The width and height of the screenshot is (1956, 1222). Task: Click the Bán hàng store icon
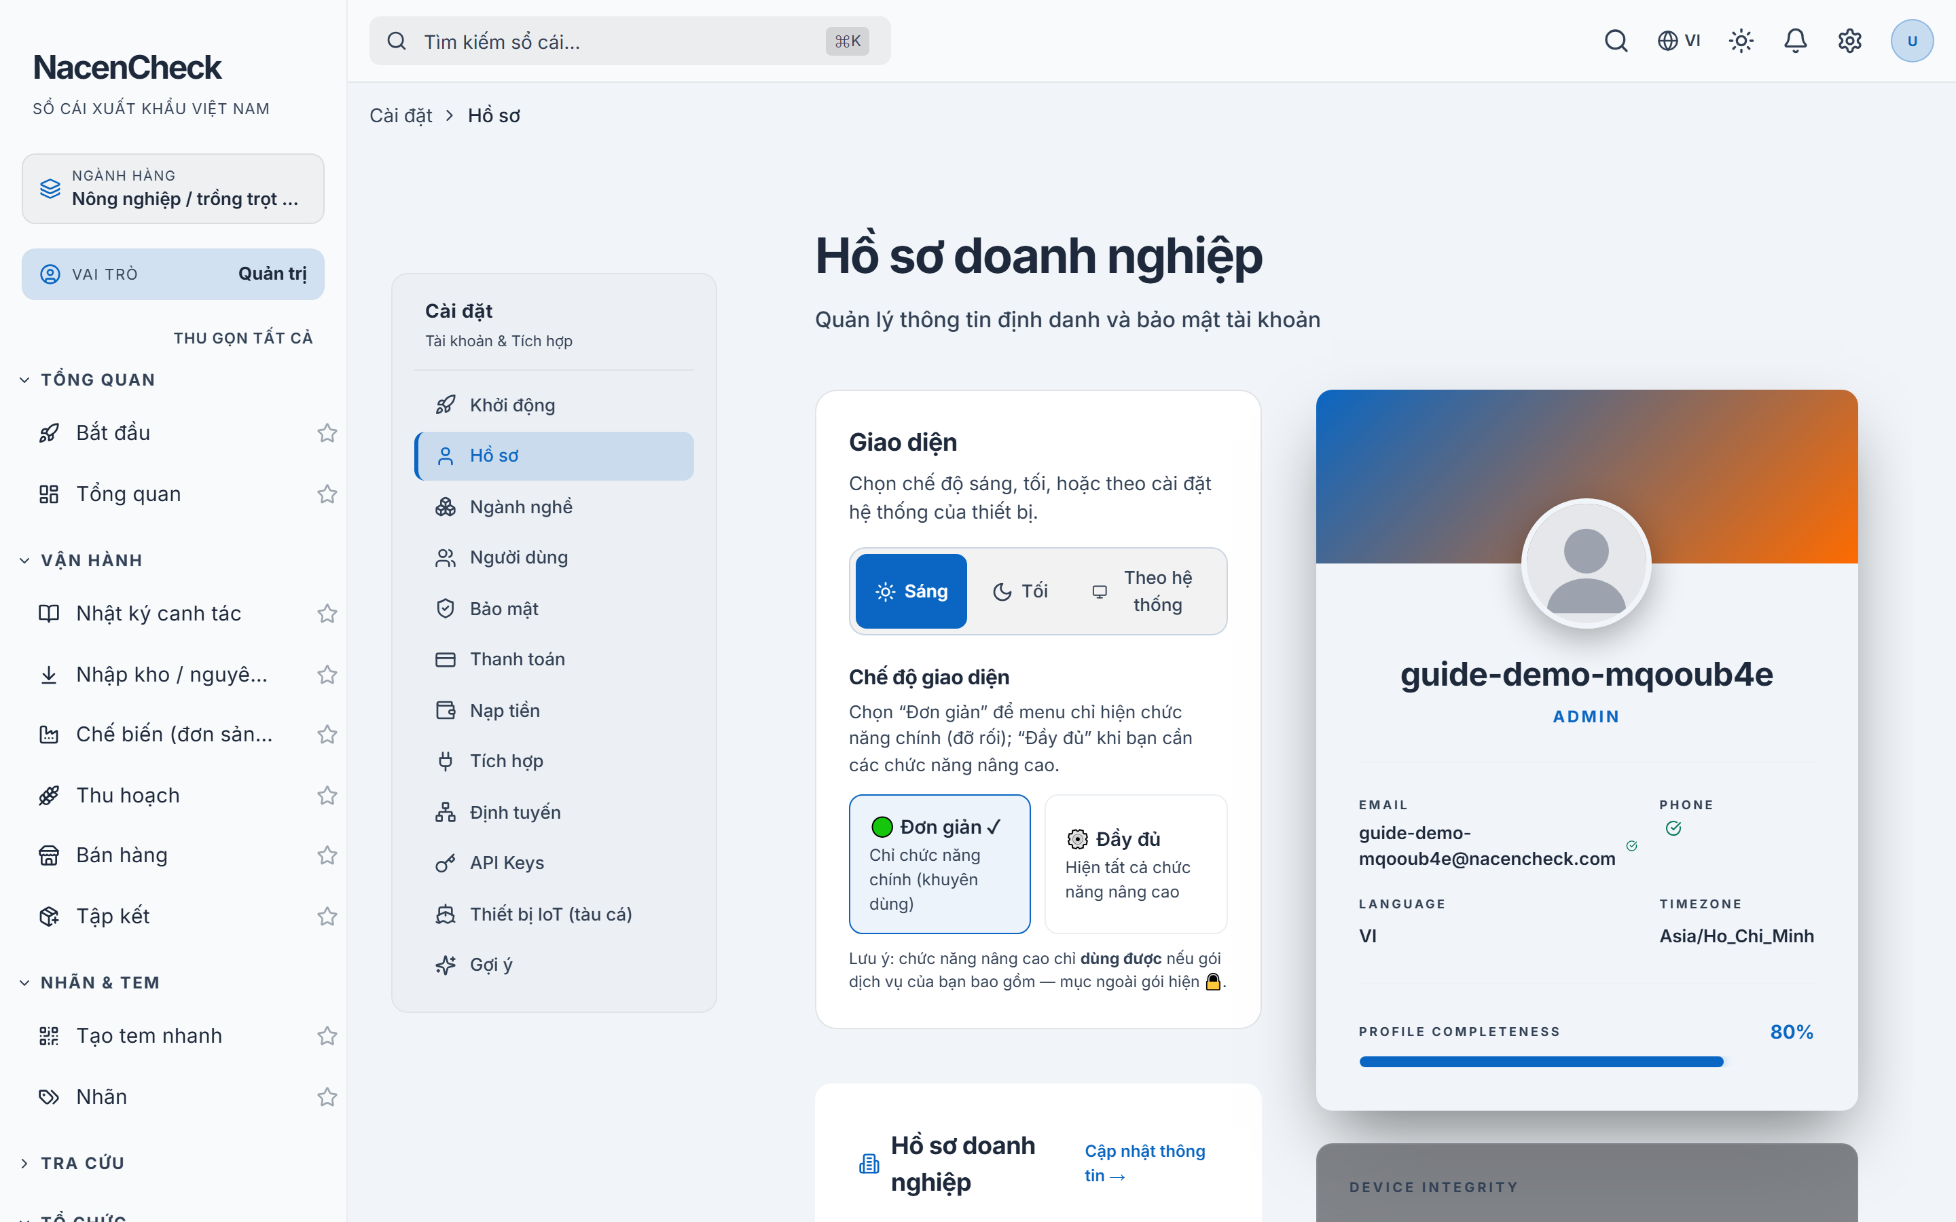(48, 855)
